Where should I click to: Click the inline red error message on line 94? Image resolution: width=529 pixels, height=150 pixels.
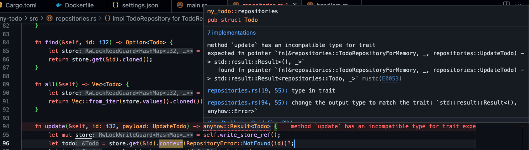(383, 126)
